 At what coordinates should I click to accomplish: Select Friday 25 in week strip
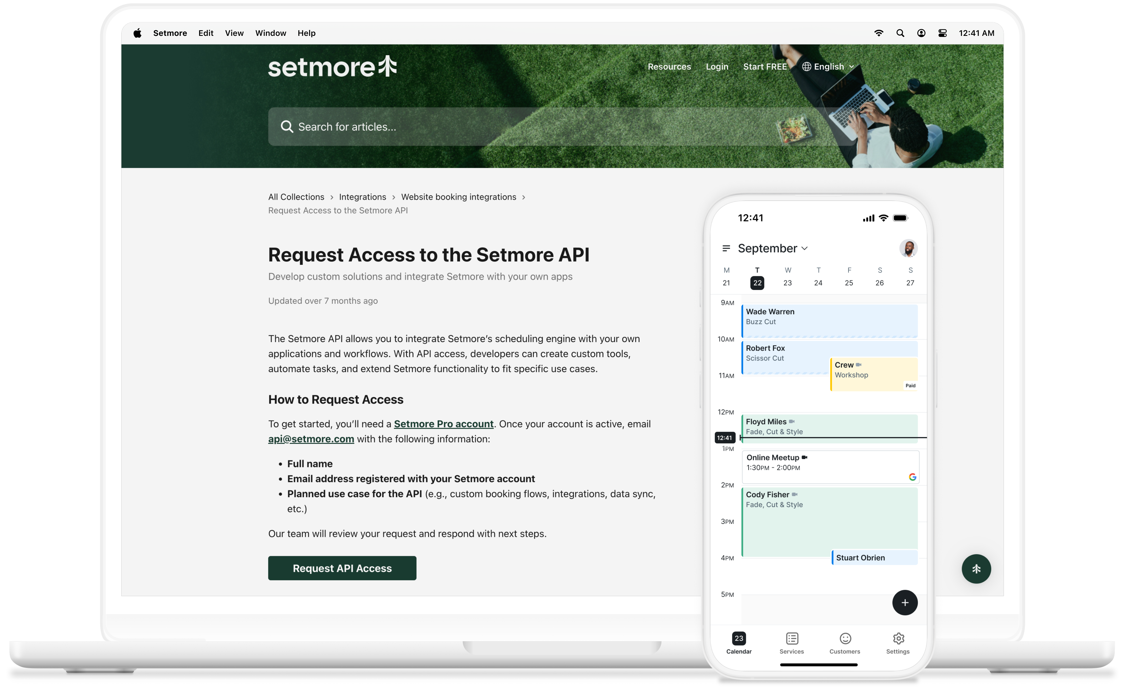click(x=849, y=277)
